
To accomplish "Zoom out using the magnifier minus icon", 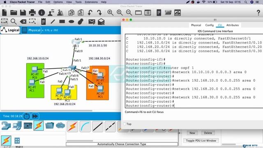I will click(x=129, y=13).
